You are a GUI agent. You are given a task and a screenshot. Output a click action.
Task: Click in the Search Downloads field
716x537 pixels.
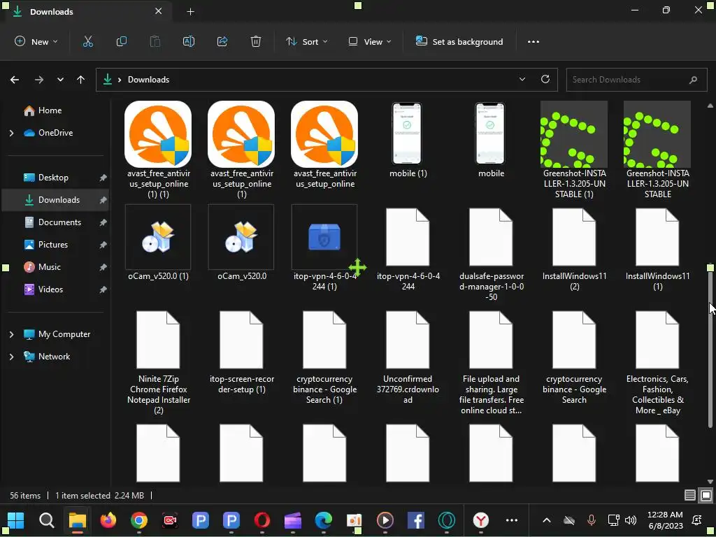coord(636,80)
